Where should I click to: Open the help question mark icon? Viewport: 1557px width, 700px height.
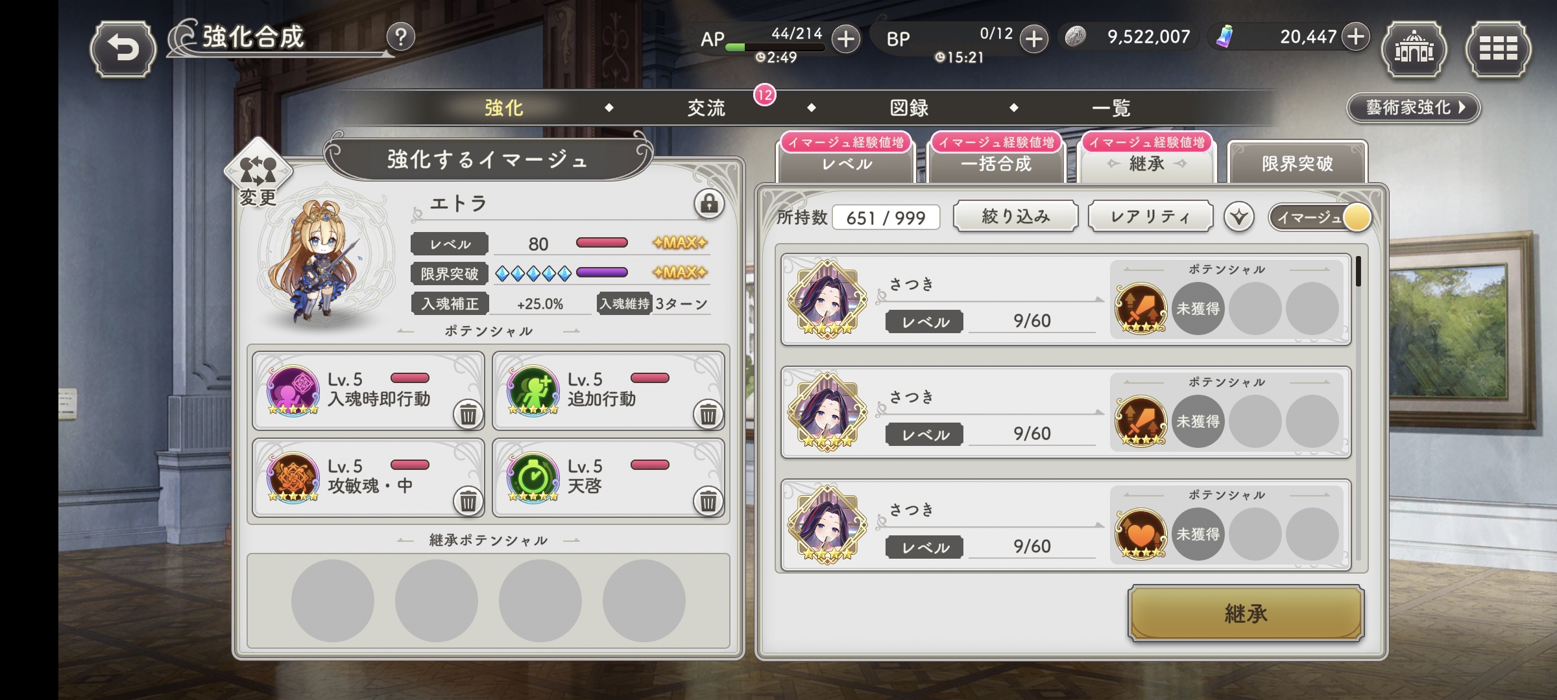click(401, 37)
